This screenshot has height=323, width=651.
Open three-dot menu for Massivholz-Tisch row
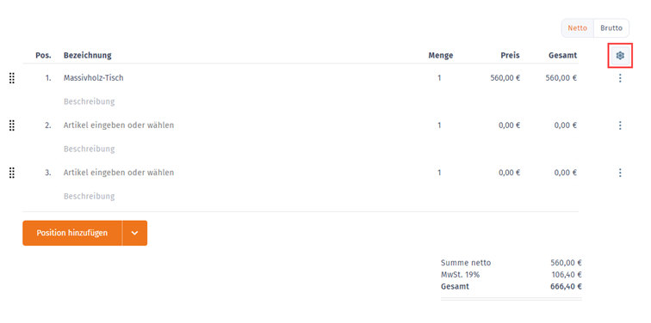[620, 78]
